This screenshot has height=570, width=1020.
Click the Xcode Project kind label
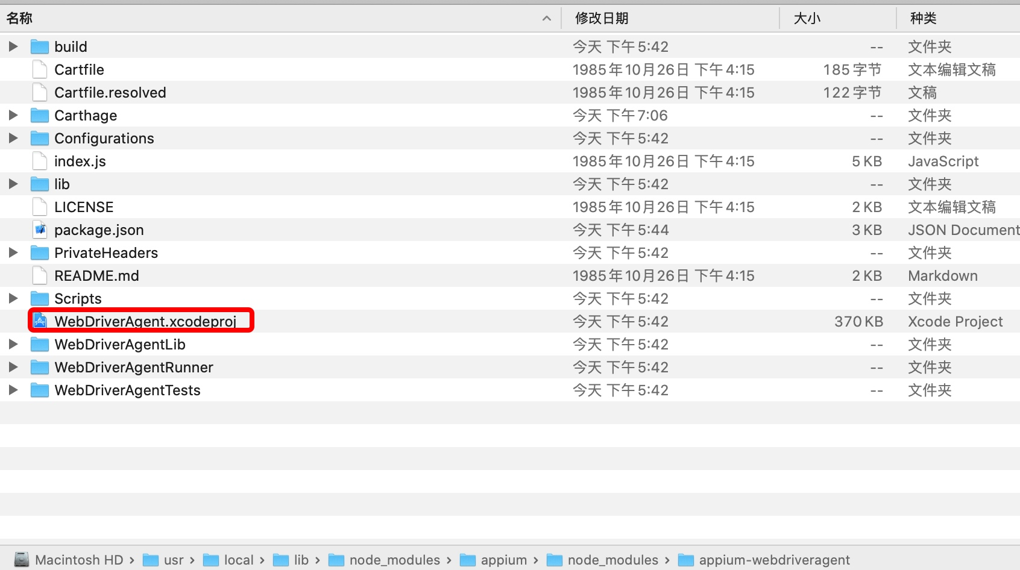tap(955, 321)
